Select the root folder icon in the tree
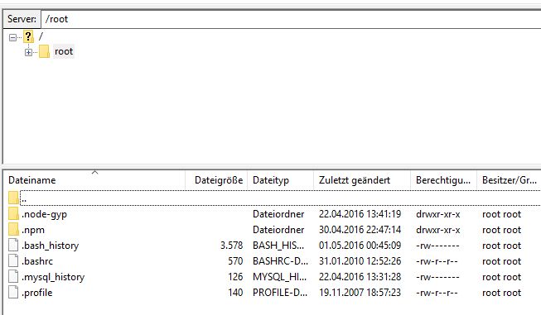541x315 pixels. click(44, 51)
